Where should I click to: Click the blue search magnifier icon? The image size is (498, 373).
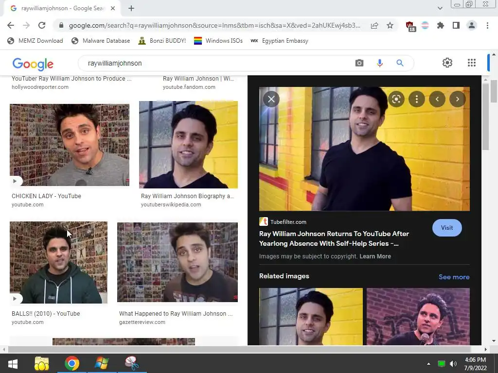(400, 63)
